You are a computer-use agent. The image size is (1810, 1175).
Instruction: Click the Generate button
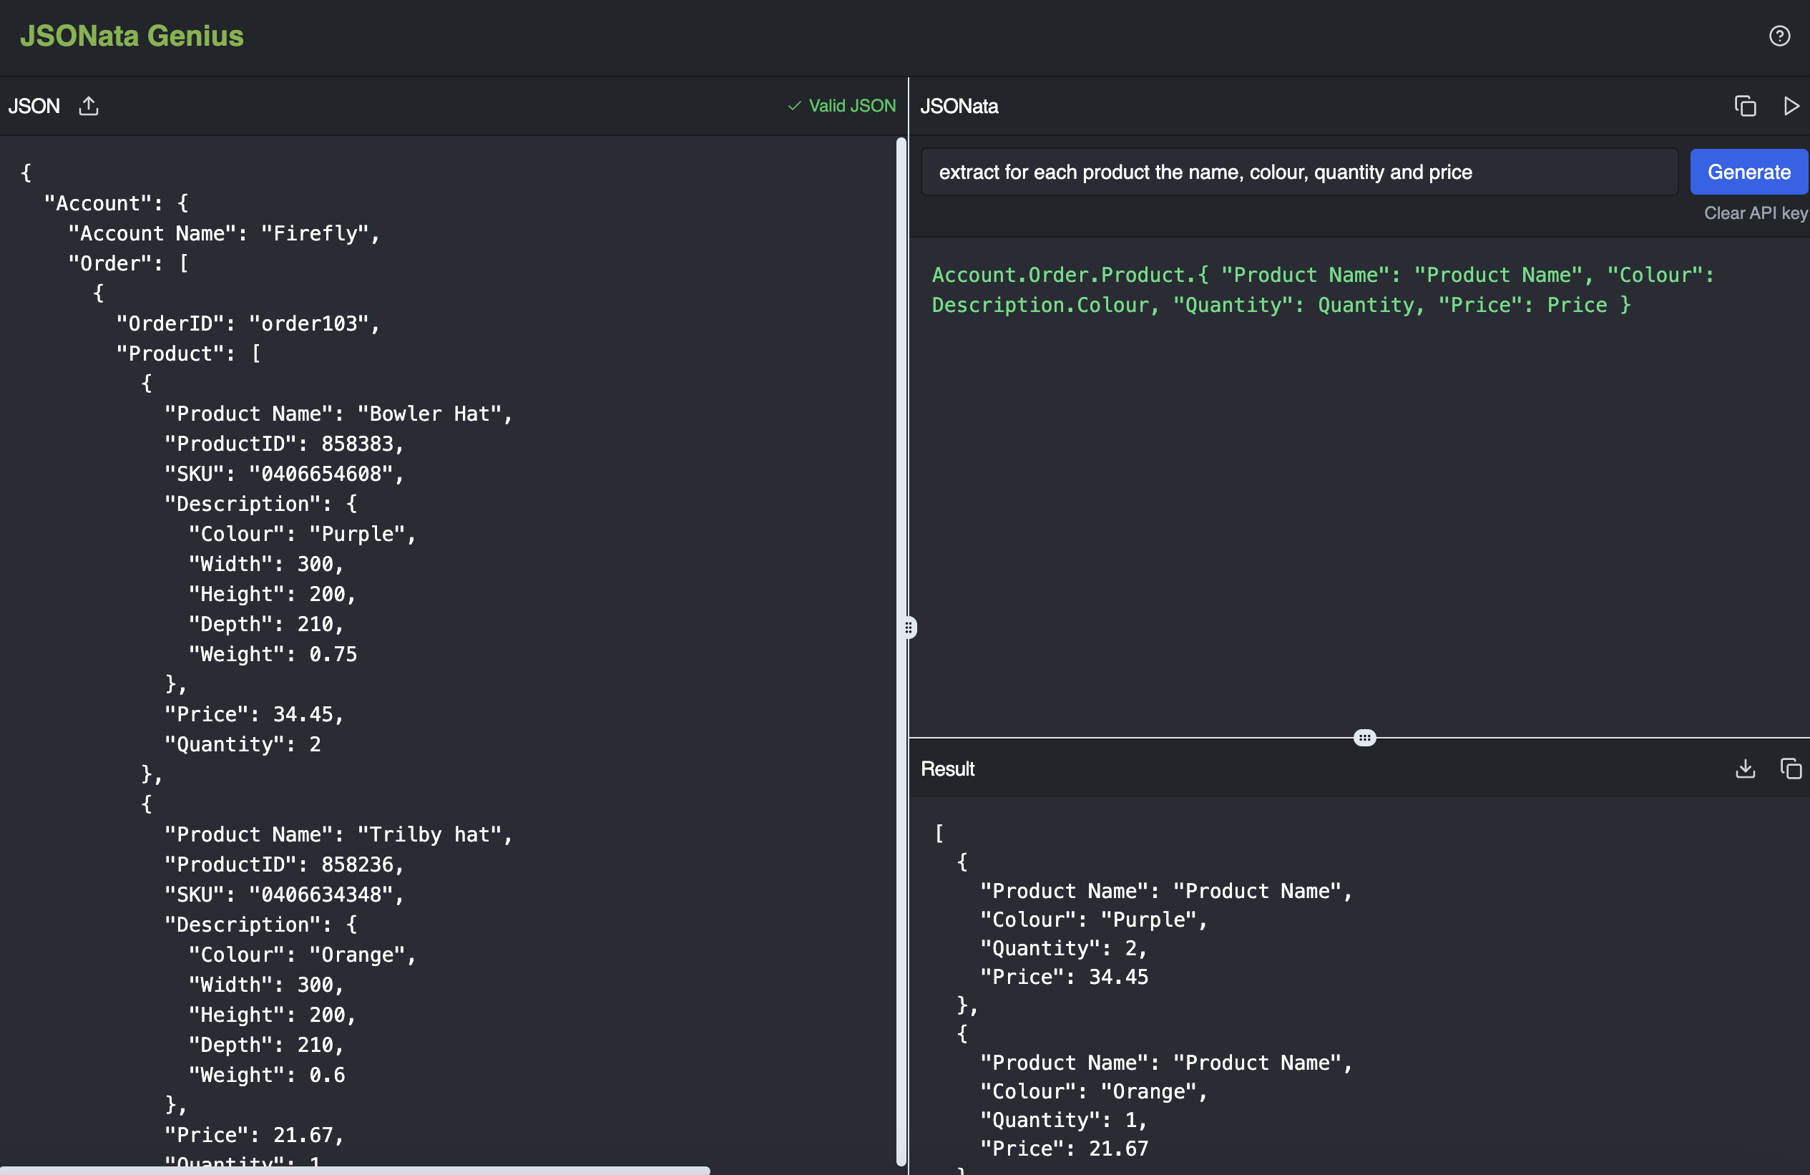[1749, 172]
